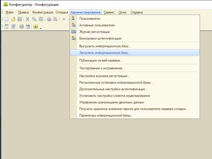Click the Open file folder icon
This screenshot has width=212, height=159.
coord(13,19)
